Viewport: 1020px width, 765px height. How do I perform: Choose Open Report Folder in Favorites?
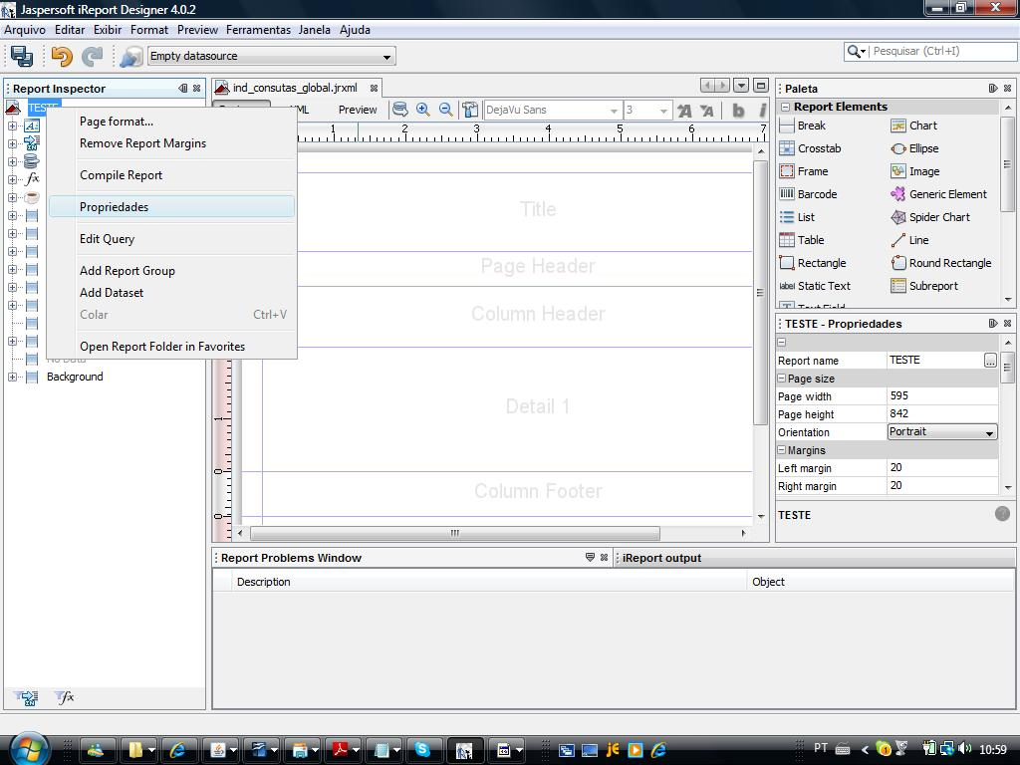(x=171, y=347)
